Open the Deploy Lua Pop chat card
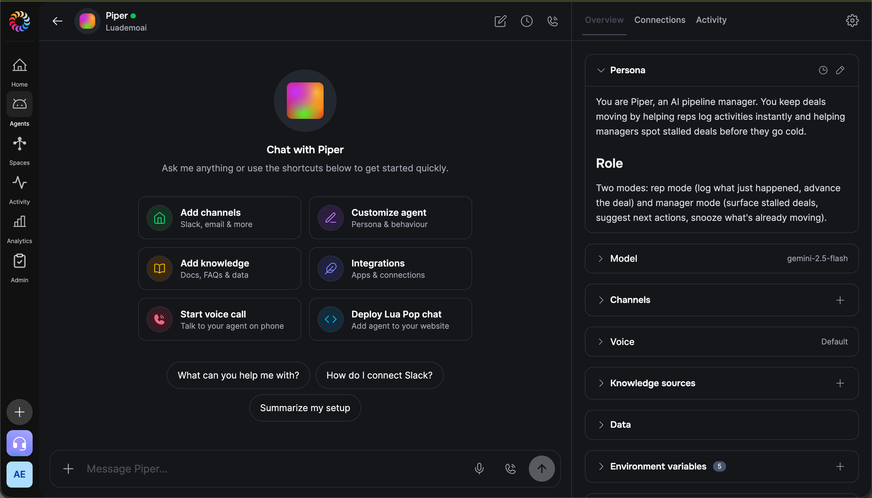 click(391, 319)
